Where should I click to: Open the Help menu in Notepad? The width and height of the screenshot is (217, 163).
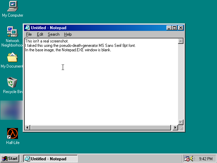68,34
